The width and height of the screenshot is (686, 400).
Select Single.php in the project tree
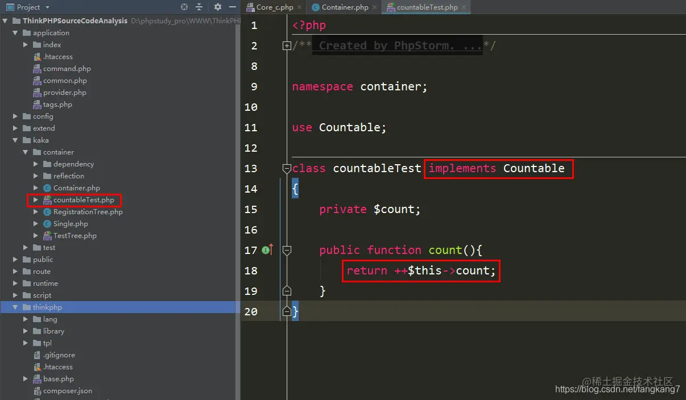pyautogui.click(x=71, y=224)
